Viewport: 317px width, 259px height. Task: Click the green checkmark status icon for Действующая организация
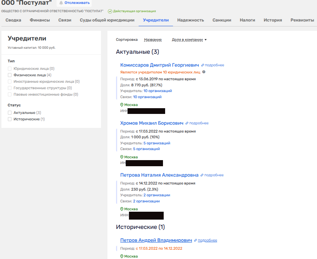click(110, 11)
